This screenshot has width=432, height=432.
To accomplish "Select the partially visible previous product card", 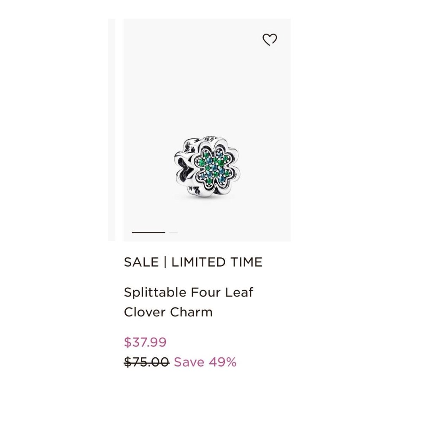I will click(111, 130).
